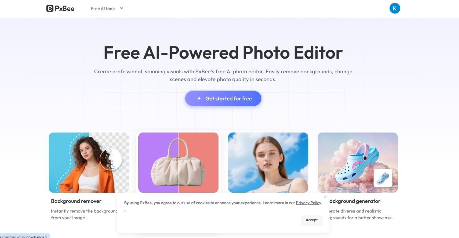Open the Privacy Policy link
459x238 pixels.
308,203
